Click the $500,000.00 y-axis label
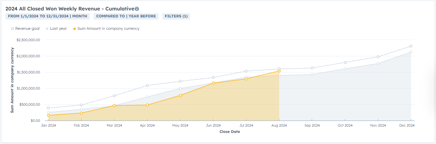 coord(30,104)
